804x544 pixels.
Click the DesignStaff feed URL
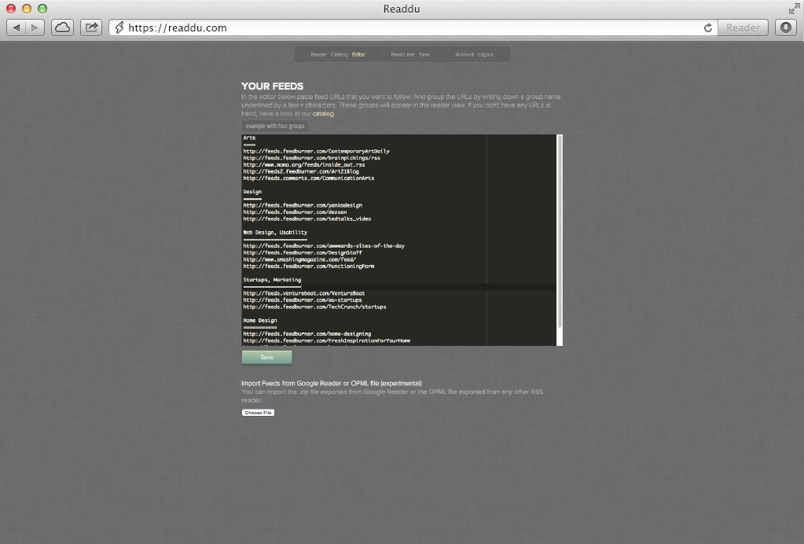303,253
